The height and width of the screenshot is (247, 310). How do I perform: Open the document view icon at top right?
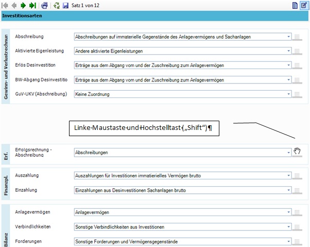[x=295, y=5]
